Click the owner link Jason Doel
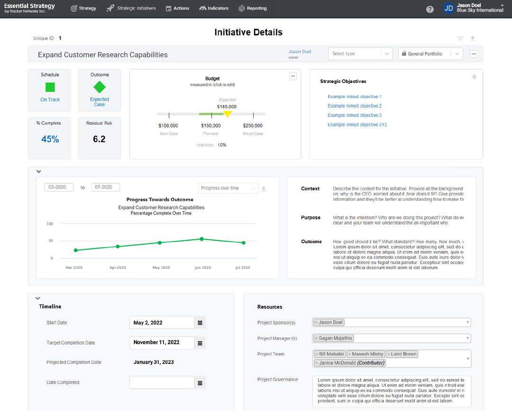Screen dimensions: 512x411 point(300,51)
